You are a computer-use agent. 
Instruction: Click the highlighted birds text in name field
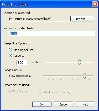[x=13, y=33]
